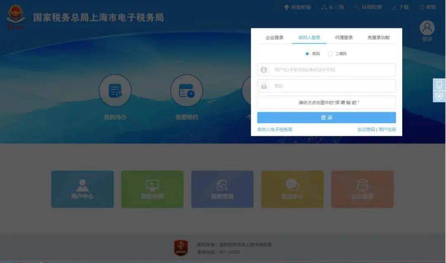Switch to the 代理登录 tab
This screenshot has height=263, width=446.
[344, 38]
